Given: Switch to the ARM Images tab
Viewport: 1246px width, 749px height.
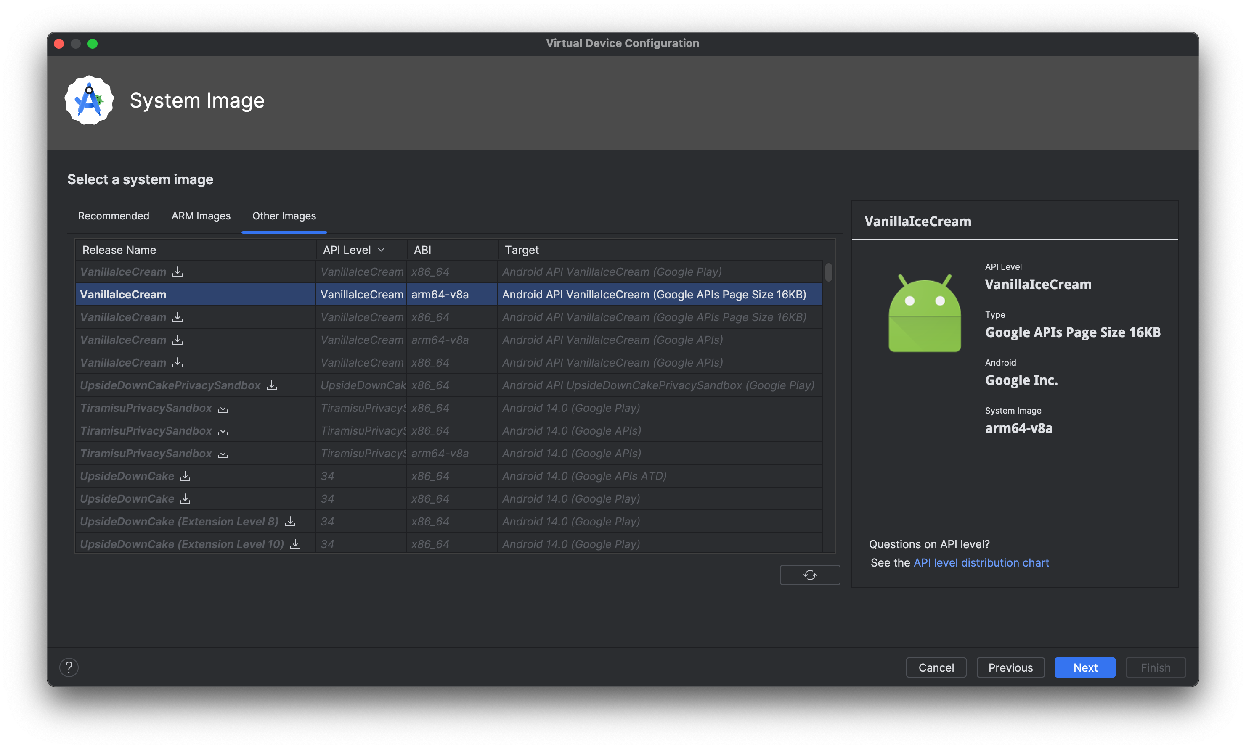Looking at the screenshot, I should click(x=200, y=215).
